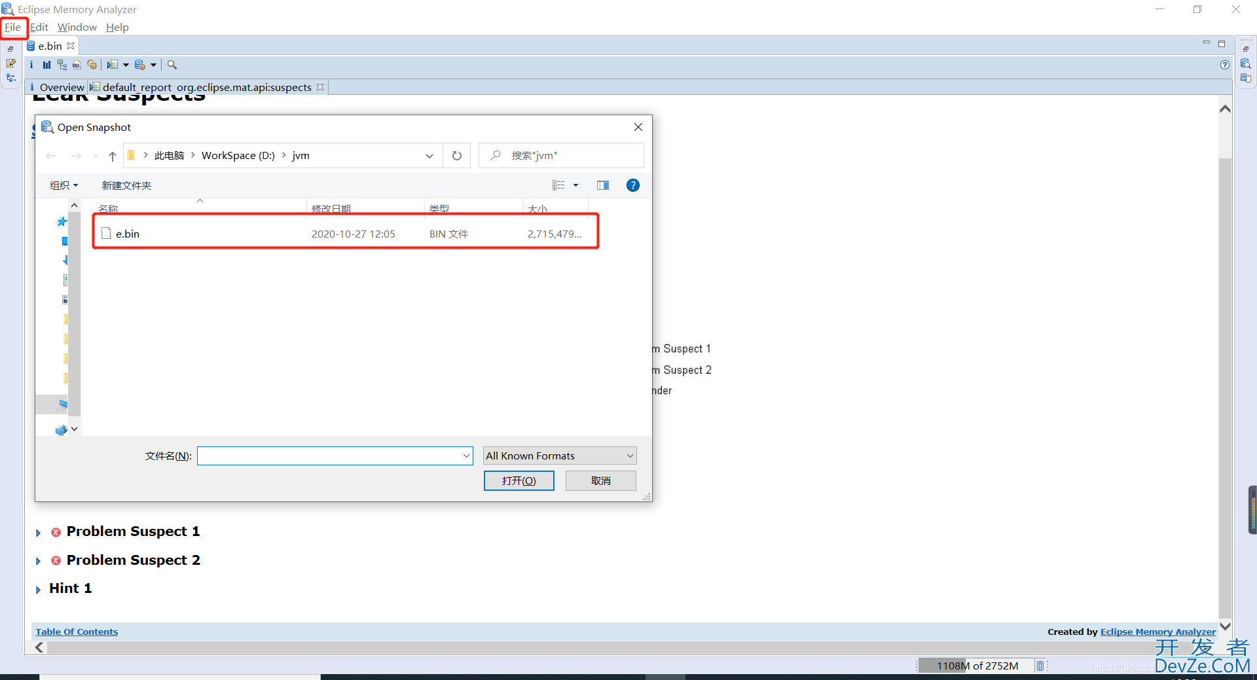
Task: Open the address bar history dropdown chevron
Action: tap(429, 156)
